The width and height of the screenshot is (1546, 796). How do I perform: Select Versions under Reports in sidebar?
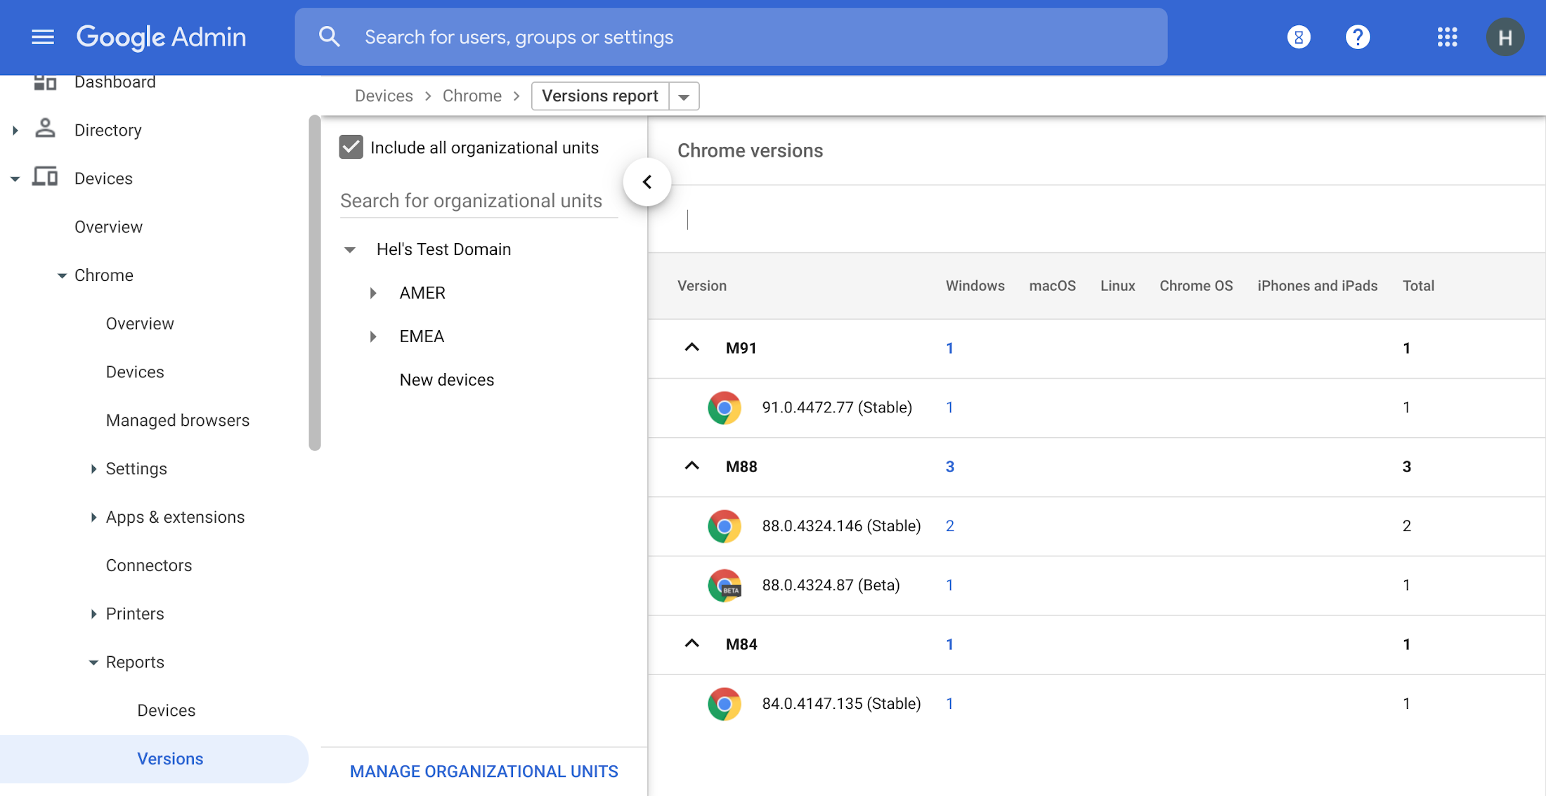tap(171, 757)
